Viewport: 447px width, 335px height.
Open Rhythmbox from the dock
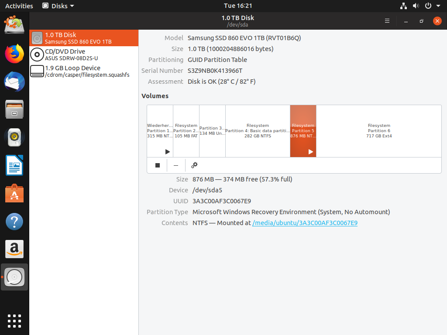point(14,137)
